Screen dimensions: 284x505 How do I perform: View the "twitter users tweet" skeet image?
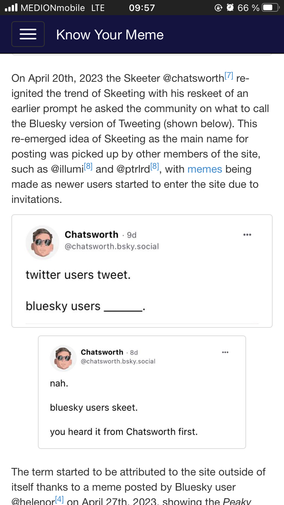[142, 280]
